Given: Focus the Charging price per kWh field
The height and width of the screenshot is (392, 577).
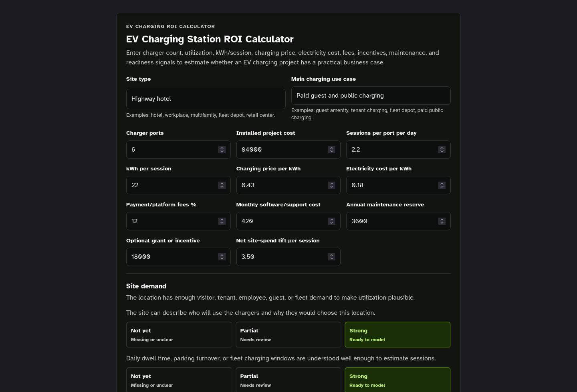Looking at the screenshot, I should 288,185.
